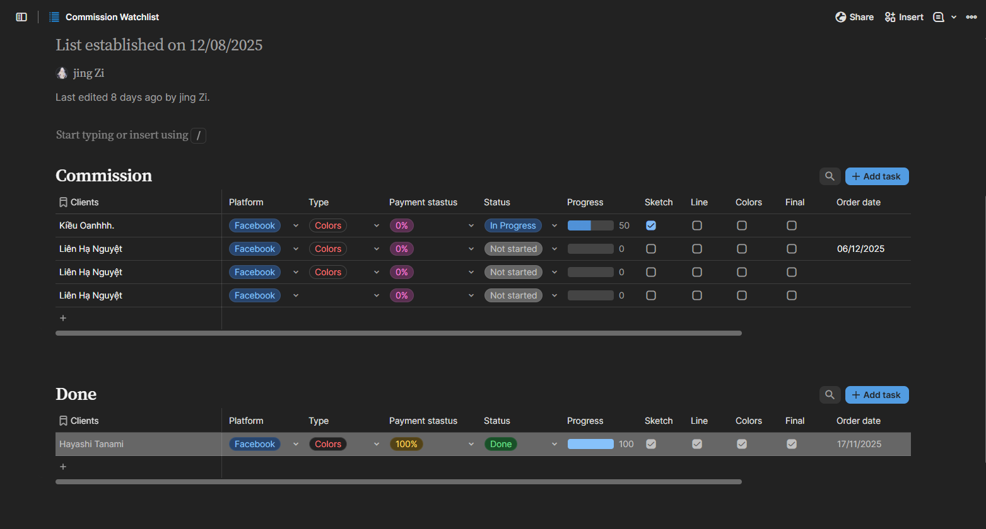Click the jing Zi avatar icon

pyautogui.click(x=62, y=73)
